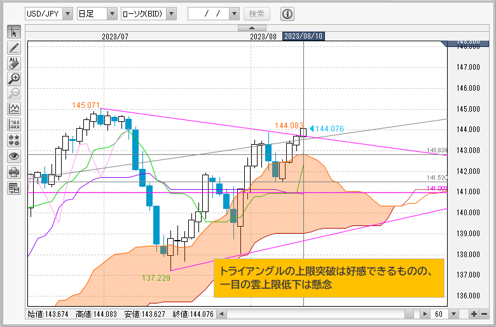
Task: Collapse the top panel with up arrow
Action: click(x=252, y=28)
